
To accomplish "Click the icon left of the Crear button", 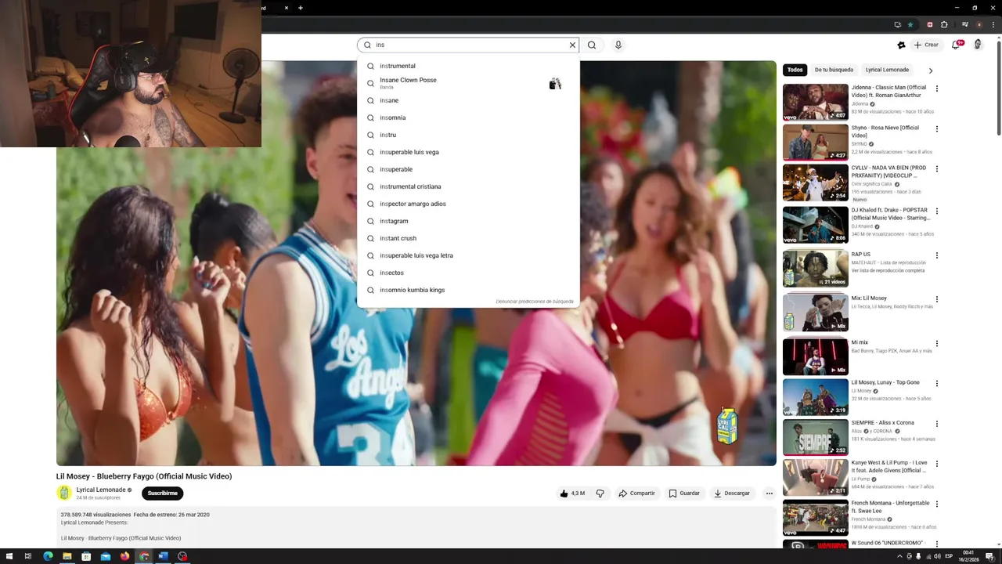I will [901, 45].
